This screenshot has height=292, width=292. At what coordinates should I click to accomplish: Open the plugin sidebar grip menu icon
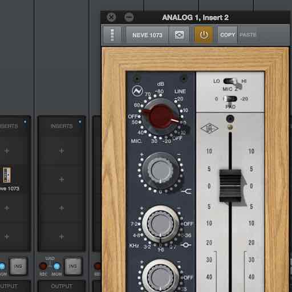(x=112, y=35)
